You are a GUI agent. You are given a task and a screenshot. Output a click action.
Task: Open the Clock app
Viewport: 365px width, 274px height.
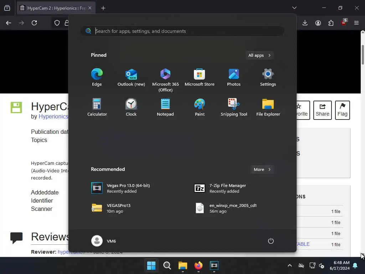pos(131,107)
